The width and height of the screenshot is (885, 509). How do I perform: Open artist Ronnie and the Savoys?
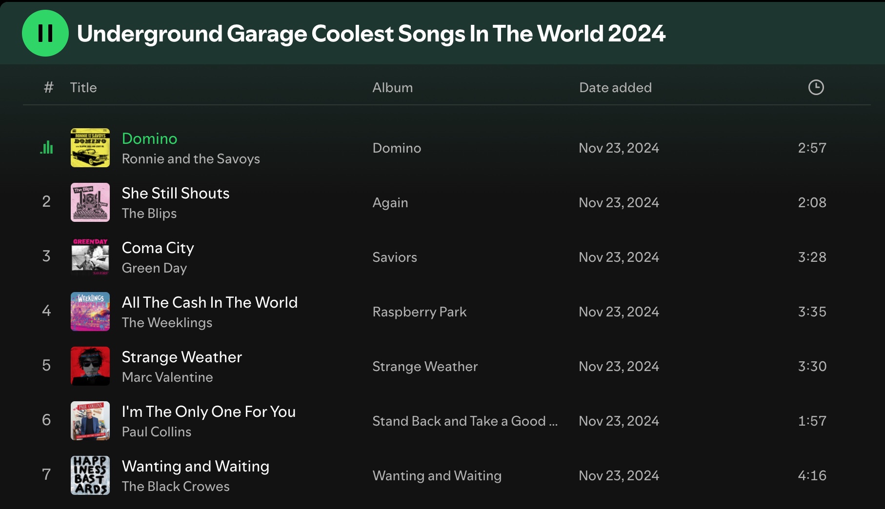(191, 159)
